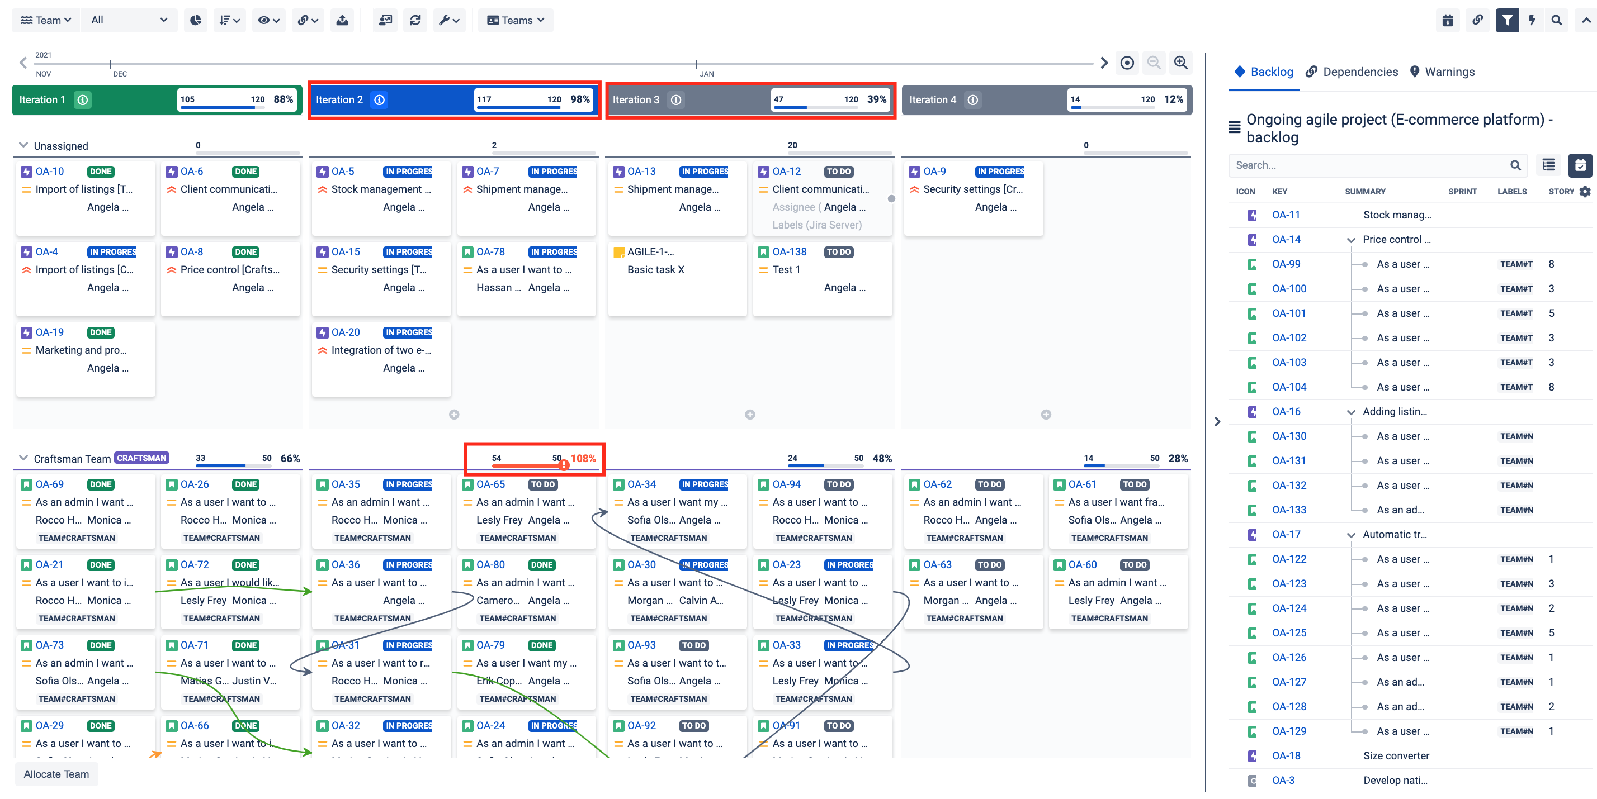The height and width of the screenshot is (799, 1597).
Task: Click the sync/refresh icon in the toolbar
Action: pyautogui.click(x=415, y=20)
